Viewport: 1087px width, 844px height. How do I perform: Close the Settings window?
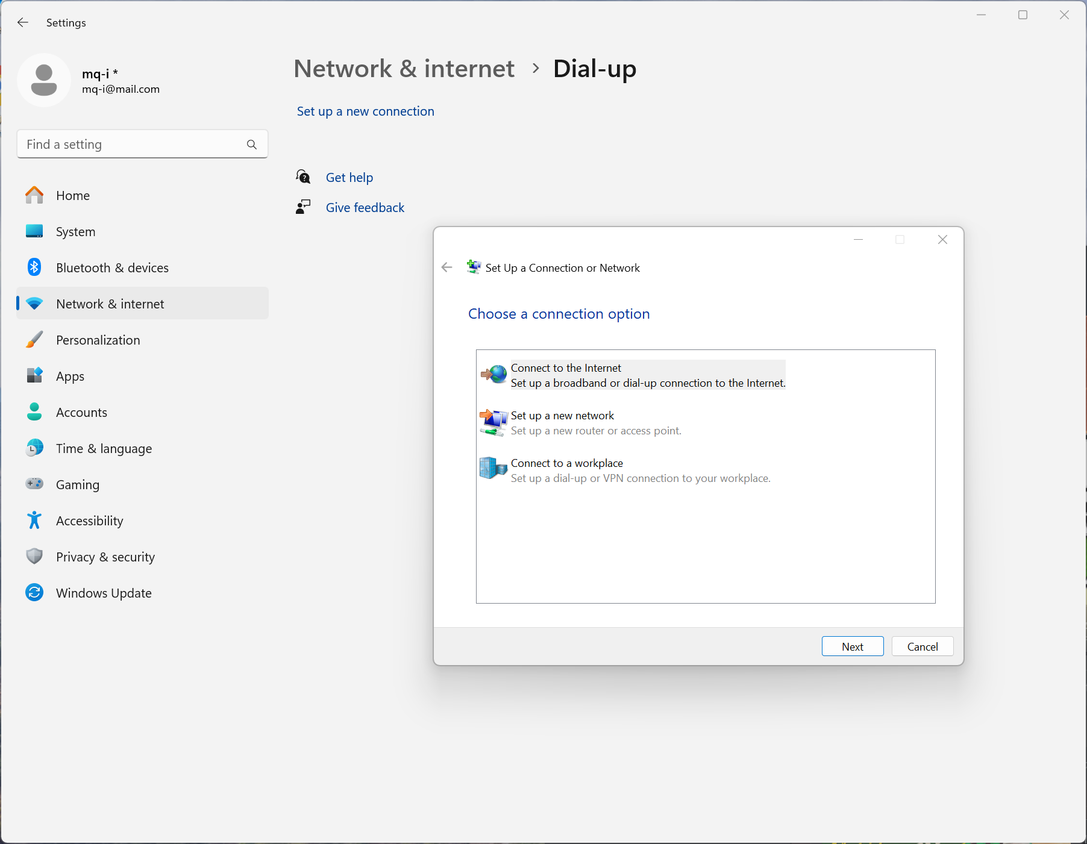1064,15
